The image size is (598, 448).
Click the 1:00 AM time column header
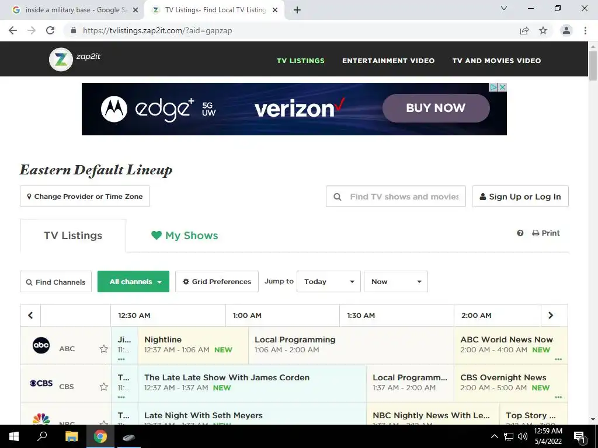click(283, 316)
